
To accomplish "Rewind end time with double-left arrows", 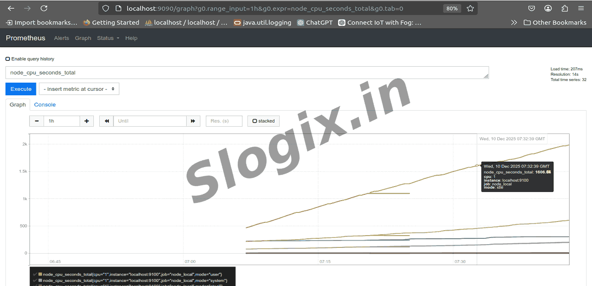I will [x=107, y=121].
